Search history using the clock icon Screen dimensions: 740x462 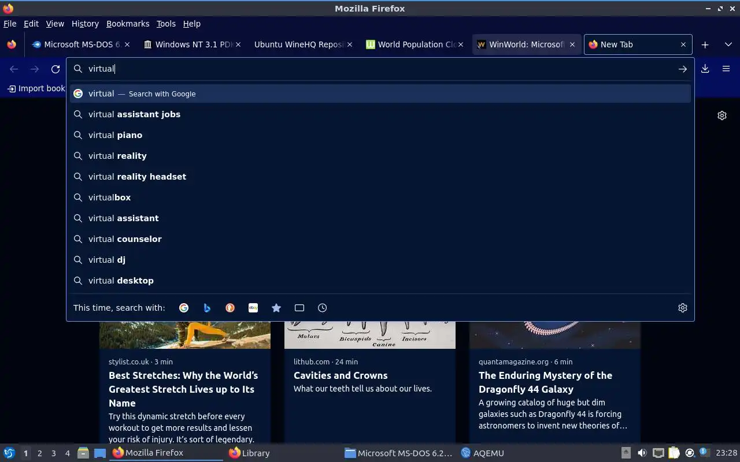click(323, 308)
